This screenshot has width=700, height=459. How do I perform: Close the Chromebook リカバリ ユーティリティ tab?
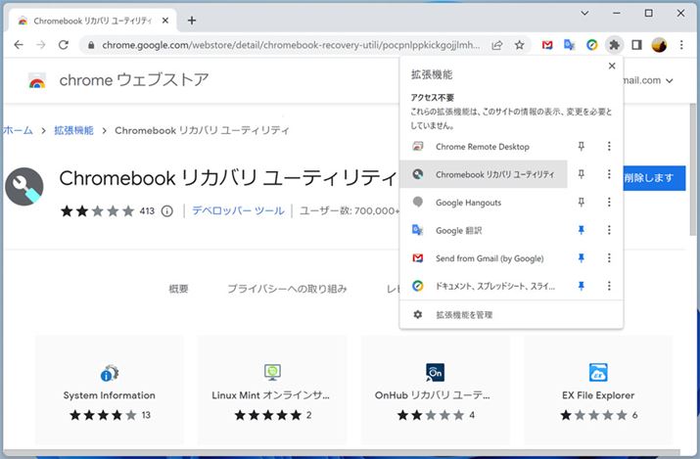coord(165,21)
